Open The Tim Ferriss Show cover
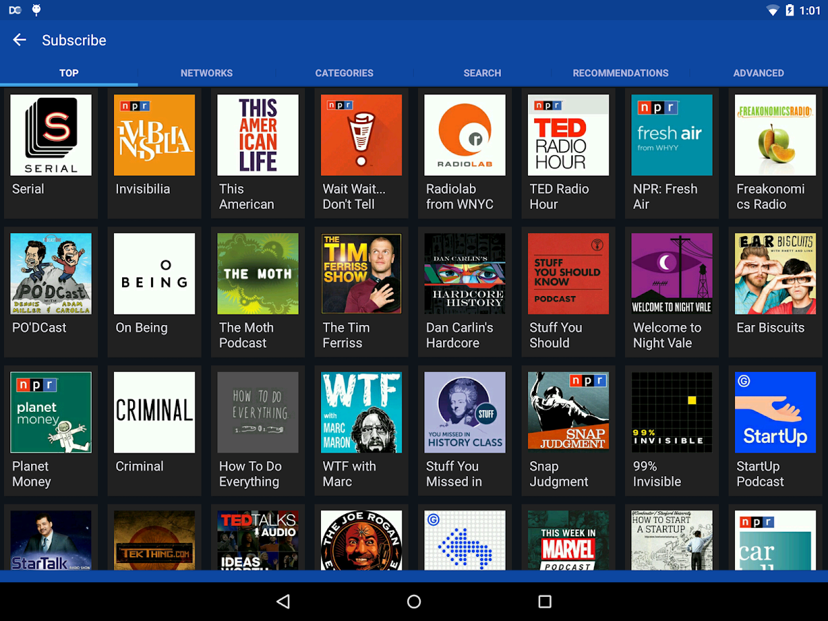The height and width of the screenshot is (621, 828). 362,274
